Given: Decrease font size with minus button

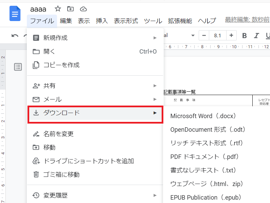Looking at the screenshot, I should (204, 35).
